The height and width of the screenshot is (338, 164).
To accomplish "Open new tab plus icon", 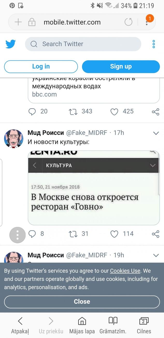I will tap(18, 22).
